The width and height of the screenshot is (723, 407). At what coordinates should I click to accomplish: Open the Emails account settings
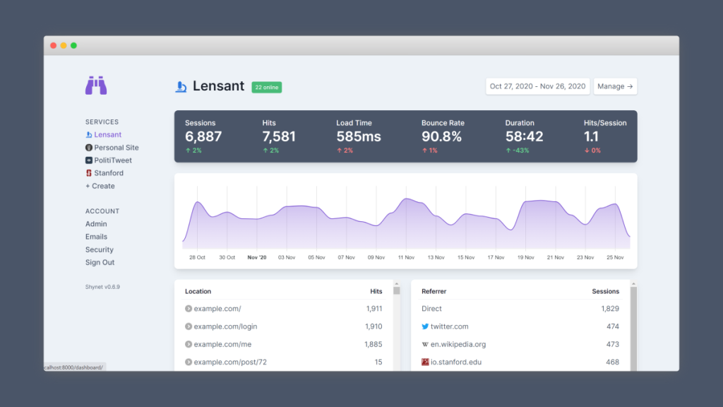coord(97,237)
